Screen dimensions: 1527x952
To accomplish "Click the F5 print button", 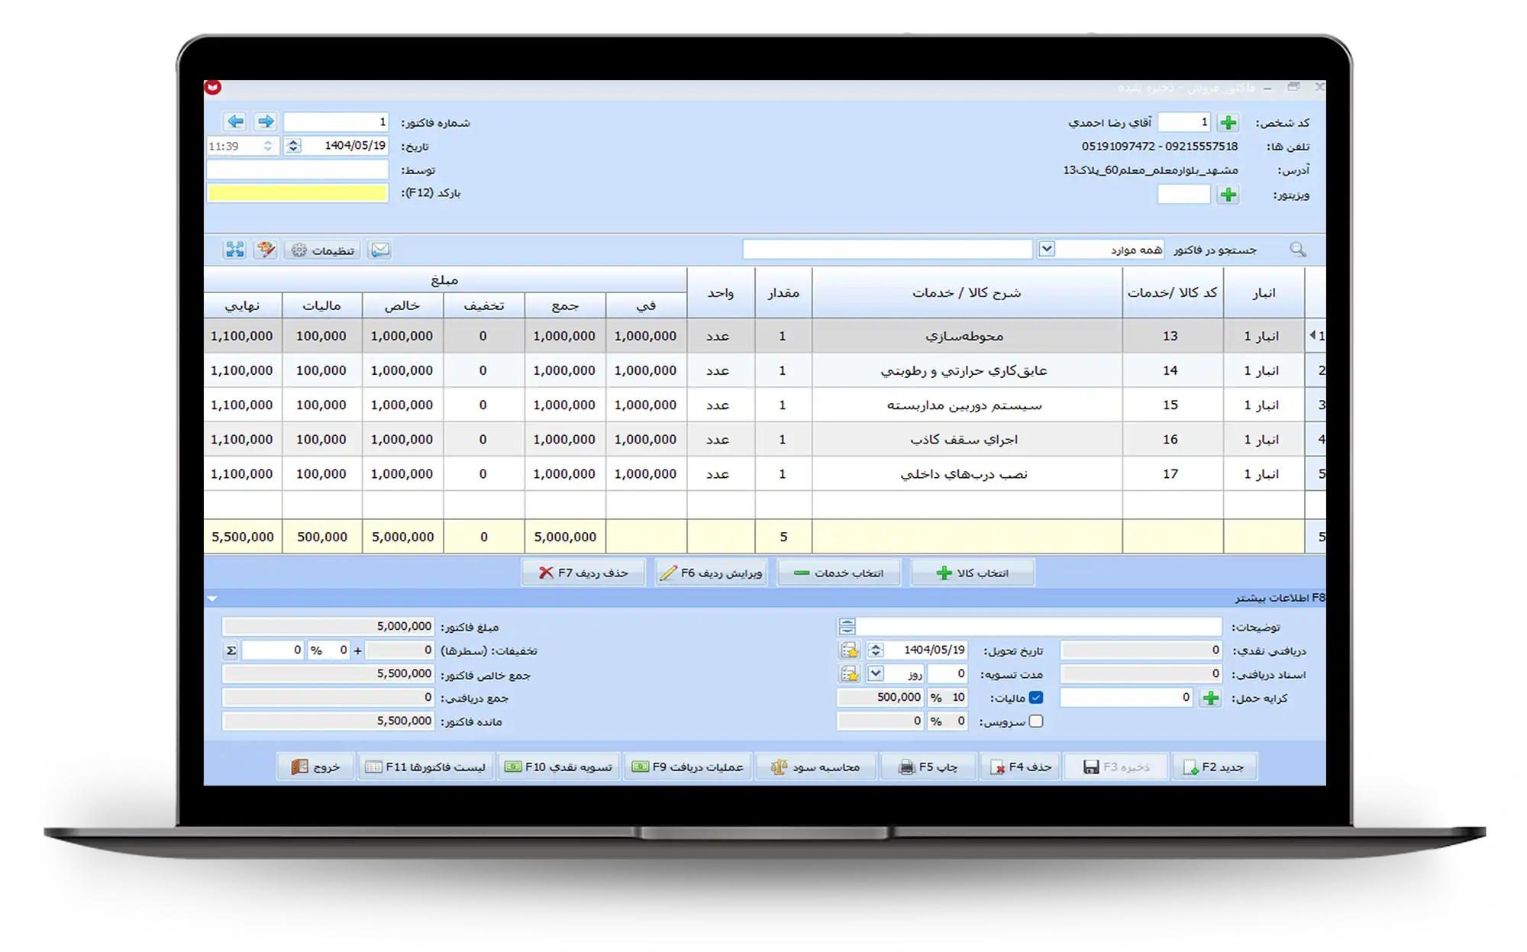I will click(928, 766).
